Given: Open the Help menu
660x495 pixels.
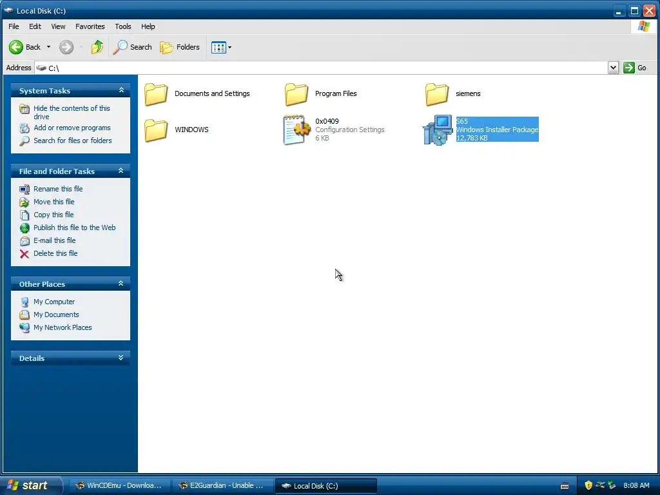Looking at the screenshot, I should (148, 26).
